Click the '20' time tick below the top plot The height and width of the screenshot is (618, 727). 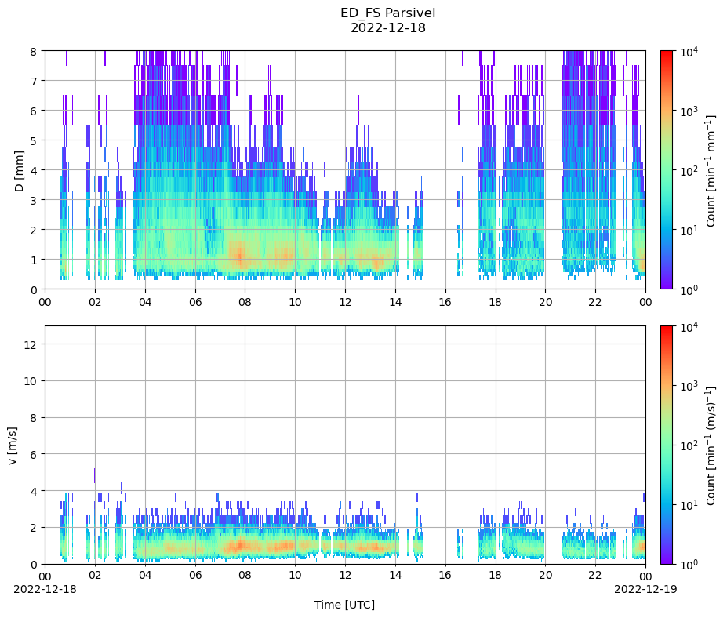coord(545,302)
